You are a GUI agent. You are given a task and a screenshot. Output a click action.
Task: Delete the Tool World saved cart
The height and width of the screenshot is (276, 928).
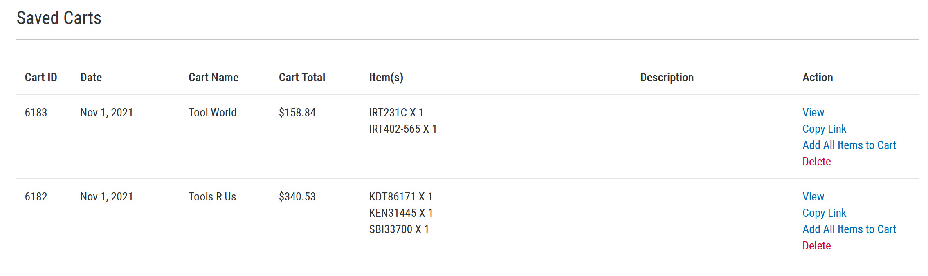pos(816,162)
